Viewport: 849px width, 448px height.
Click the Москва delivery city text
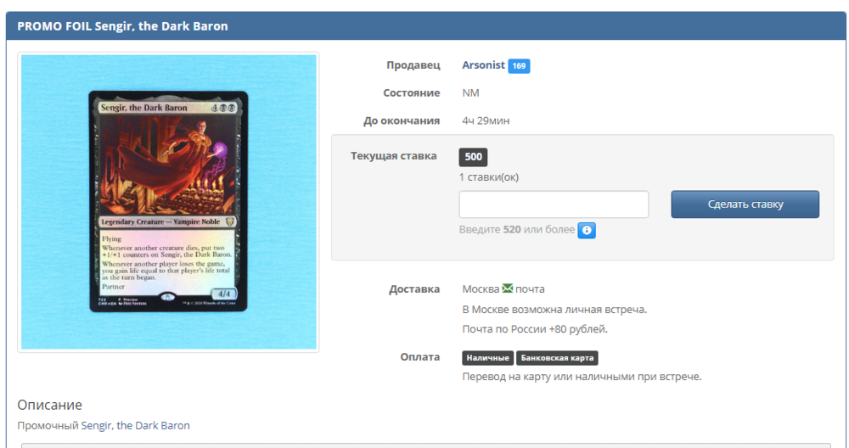click(481, 289)
